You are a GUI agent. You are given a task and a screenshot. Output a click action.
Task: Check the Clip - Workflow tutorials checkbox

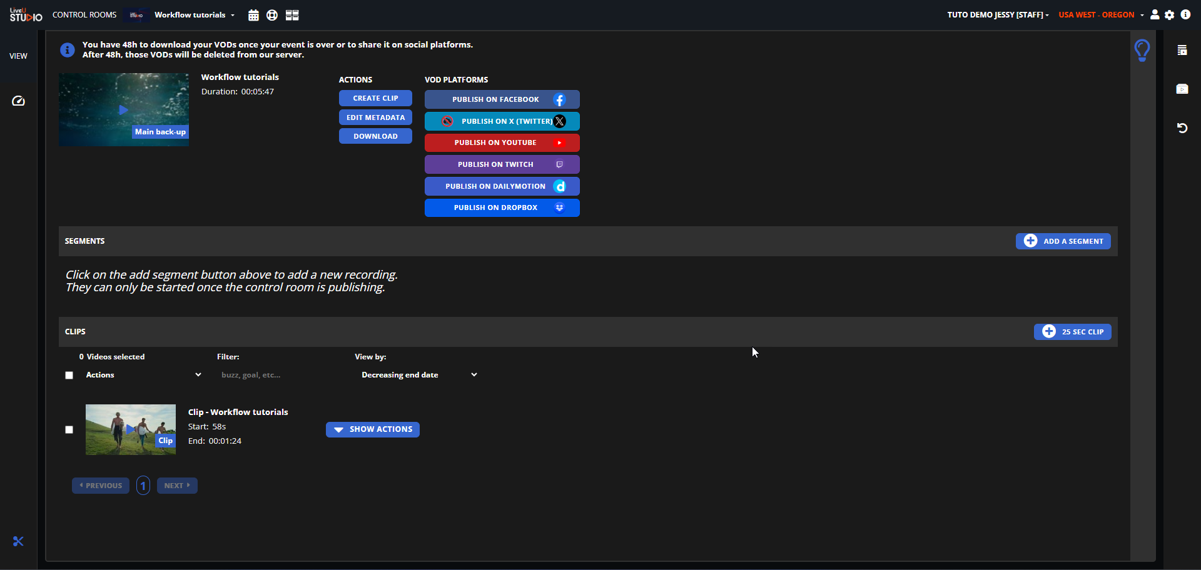(x=69, y=430)
